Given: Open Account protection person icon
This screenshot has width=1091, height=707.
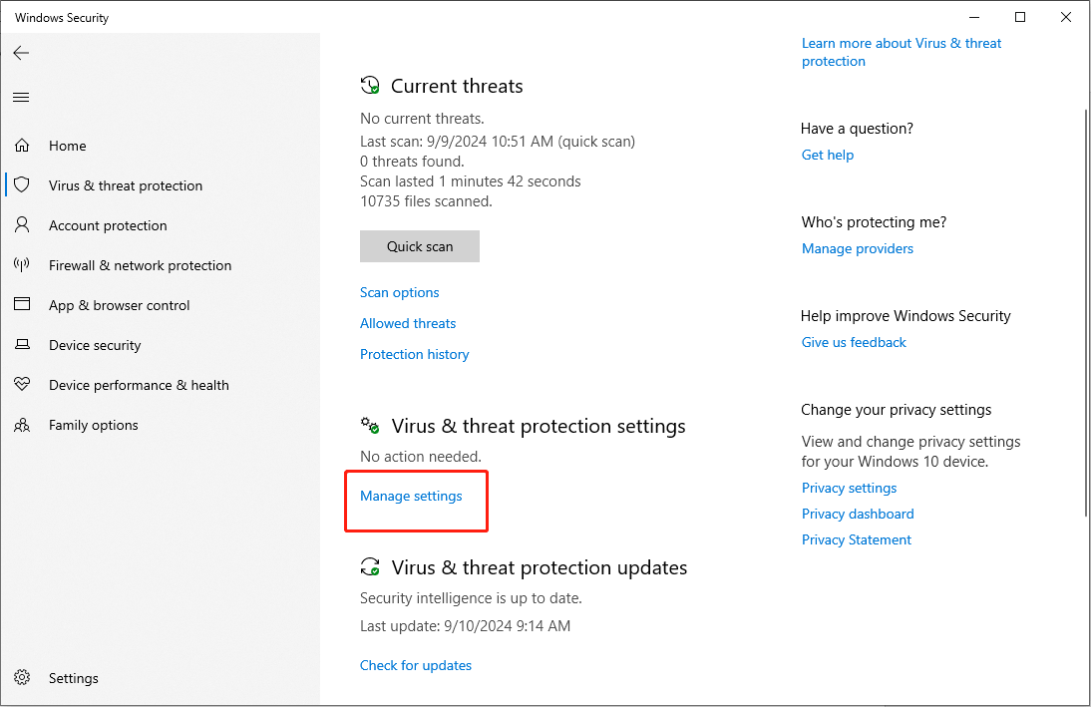Looking at the screenshot, I should click(x=22, y=225).
